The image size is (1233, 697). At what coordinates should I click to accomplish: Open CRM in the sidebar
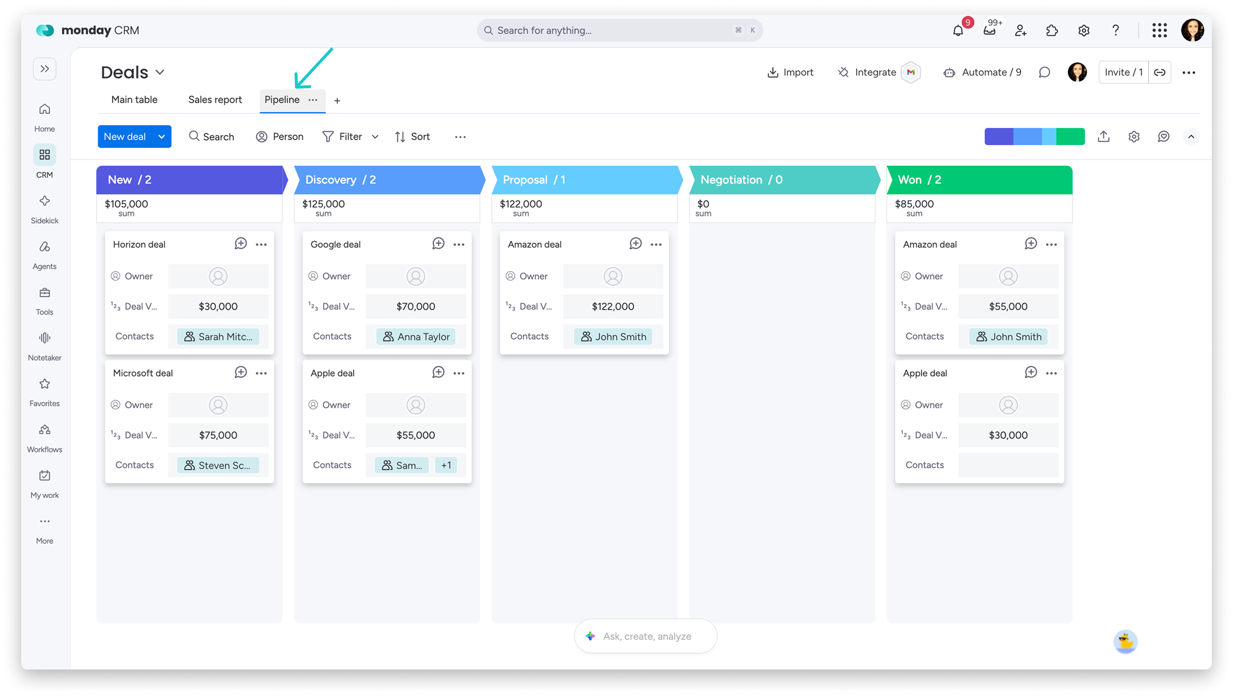(x=44, y=163)
